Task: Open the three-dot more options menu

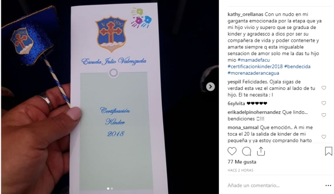Action: (x=328, y=185)
